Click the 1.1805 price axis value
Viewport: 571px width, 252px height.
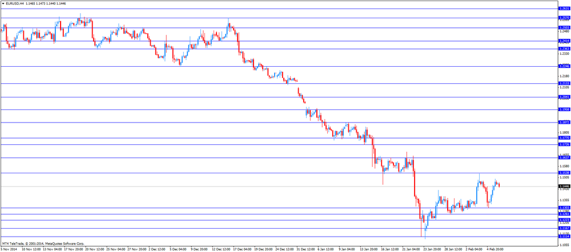click(x=565, y=133)
